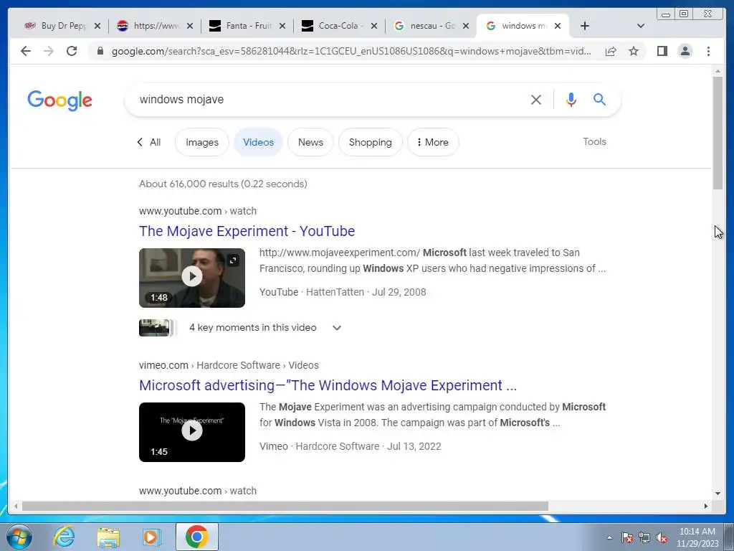This screenshot has width=734, height=551.
Task: Open Chrome side panel icon
Action: pos(662,51)
